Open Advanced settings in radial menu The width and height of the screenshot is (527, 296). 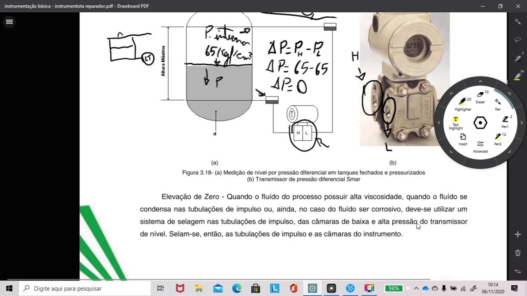pos(480,147)
